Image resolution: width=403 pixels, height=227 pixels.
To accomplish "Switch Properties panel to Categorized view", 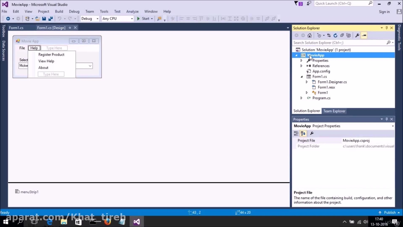I will (x=296, y=133).
